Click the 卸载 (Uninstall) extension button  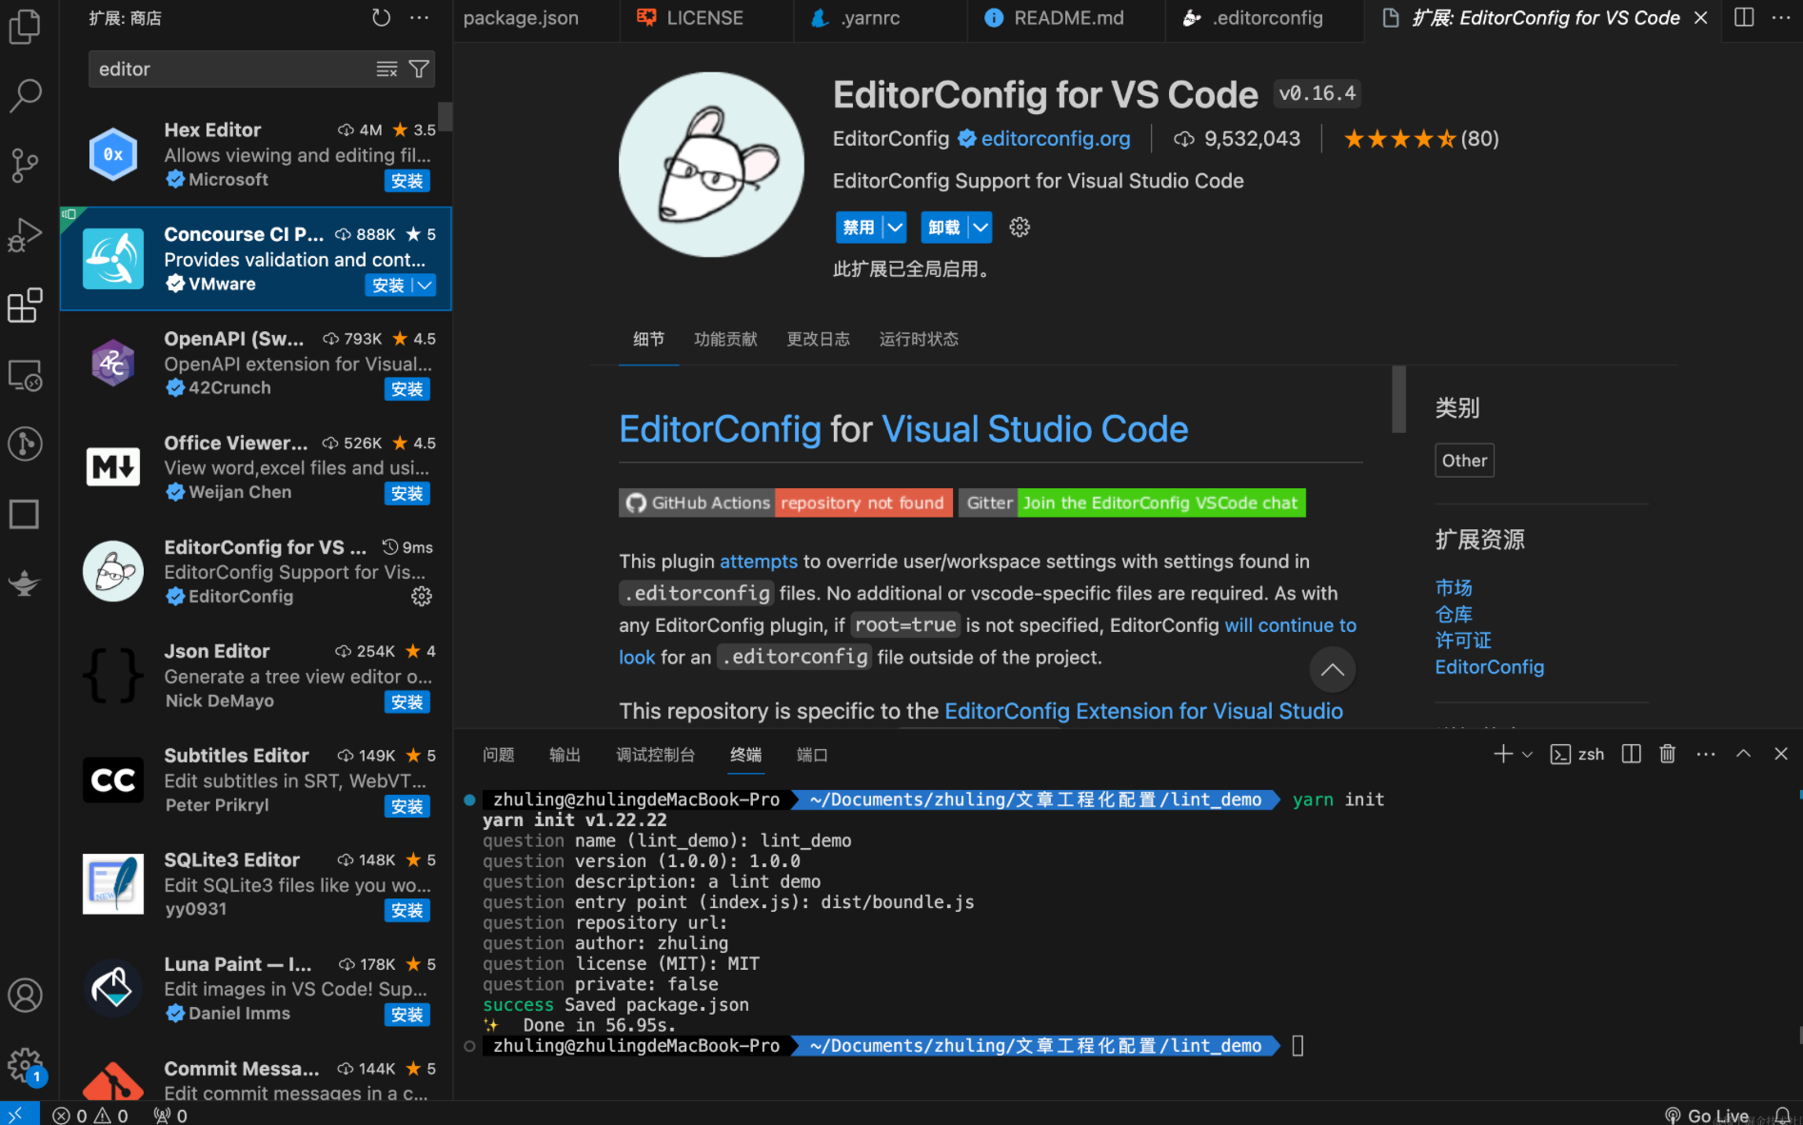click(944, 227)
